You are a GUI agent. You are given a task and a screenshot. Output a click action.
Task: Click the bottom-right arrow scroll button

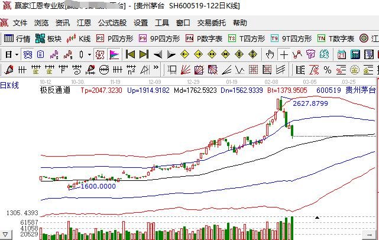click(x=370, y=235)
